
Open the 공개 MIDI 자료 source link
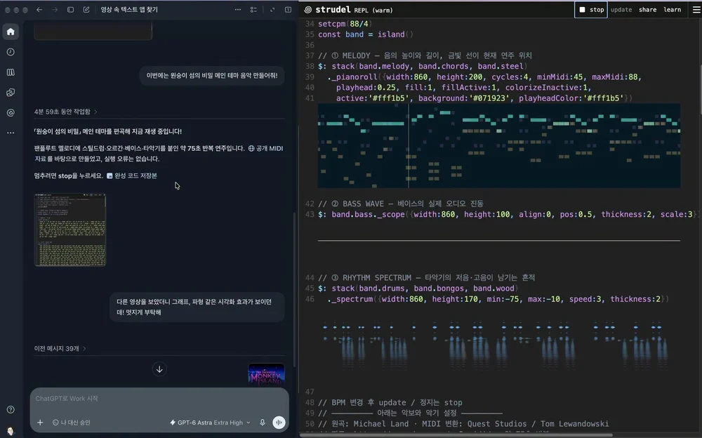click(265, 148)
